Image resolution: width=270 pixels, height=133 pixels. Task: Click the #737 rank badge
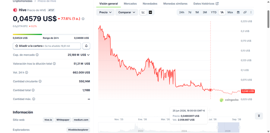pos(51,10)
